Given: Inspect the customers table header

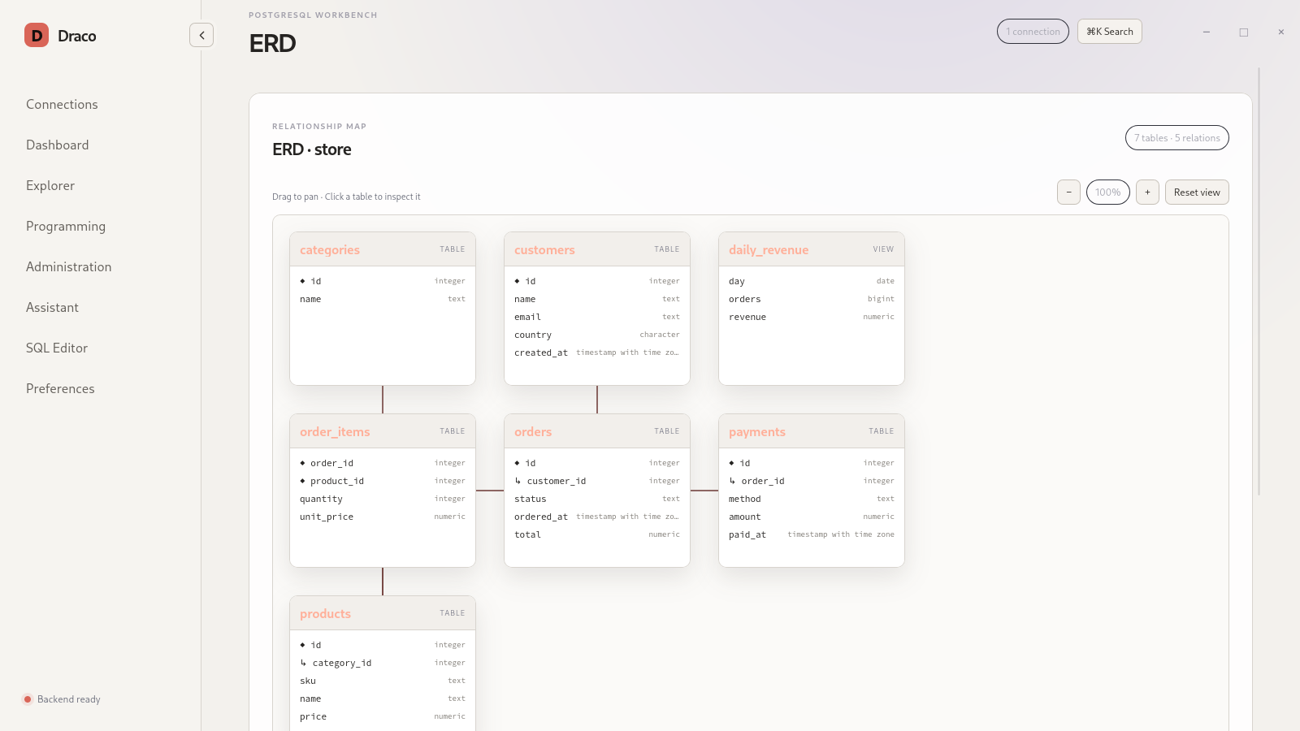Looking at the screenshot, I should (597, 249).
